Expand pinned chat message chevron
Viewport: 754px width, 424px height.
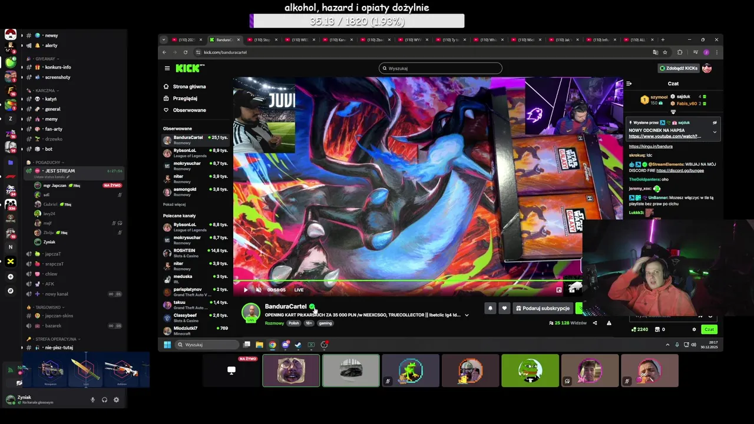715,132
